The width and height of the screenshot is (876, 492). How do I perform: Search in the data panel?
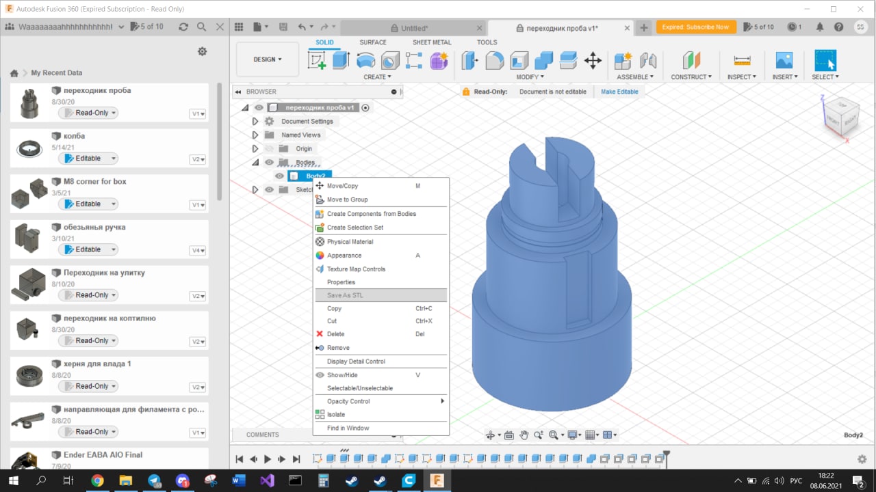tap(201, 27)
